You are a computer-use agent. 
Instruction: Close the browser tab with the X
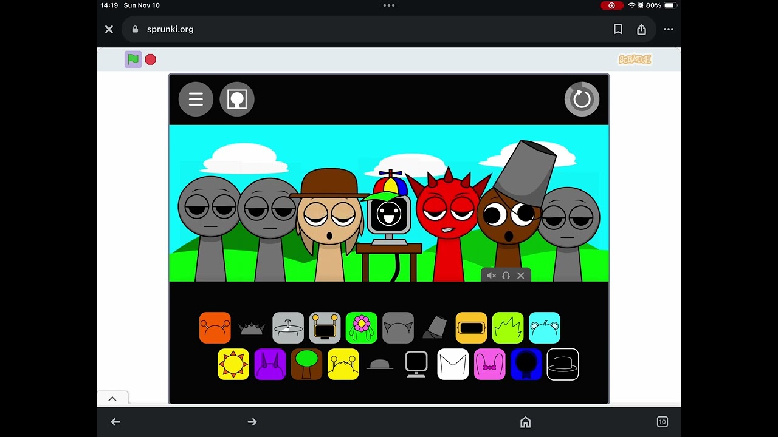pos(109,29)
